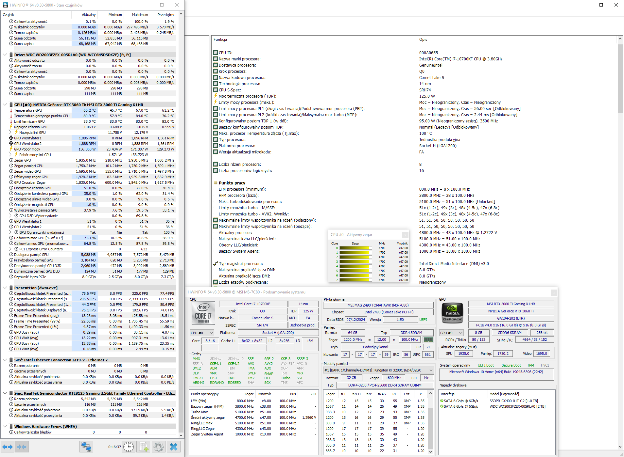Click the green memory module icon
Image resolution: width=624 pixels, height=457 pixels.
(x=428, y=339)
